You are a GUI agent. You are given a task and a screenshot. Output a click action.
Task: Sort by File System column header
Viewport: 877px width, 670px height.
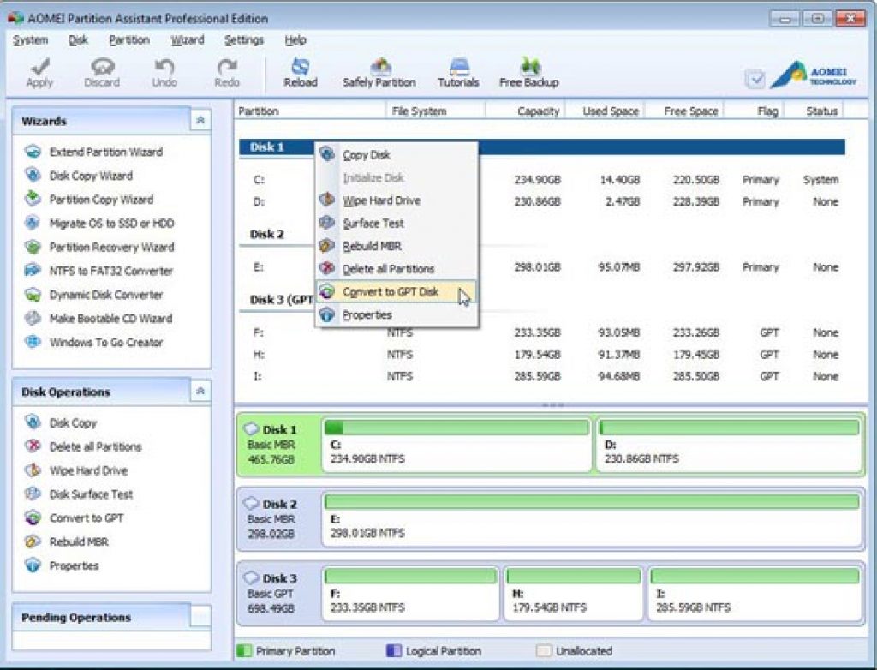pos(436,111)
